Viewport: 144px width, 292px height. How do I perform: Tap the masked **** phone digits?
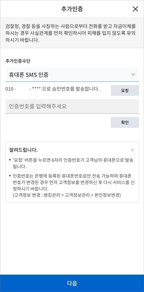pyautogui.click(x=36, y=89)
